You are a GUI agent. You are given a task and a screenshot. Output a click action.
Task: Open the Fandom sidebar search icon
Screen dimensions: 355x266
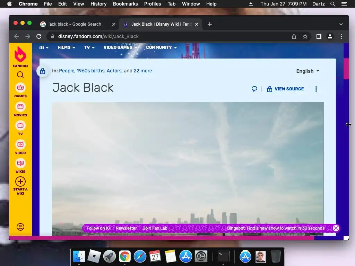(x=20, y=75)
